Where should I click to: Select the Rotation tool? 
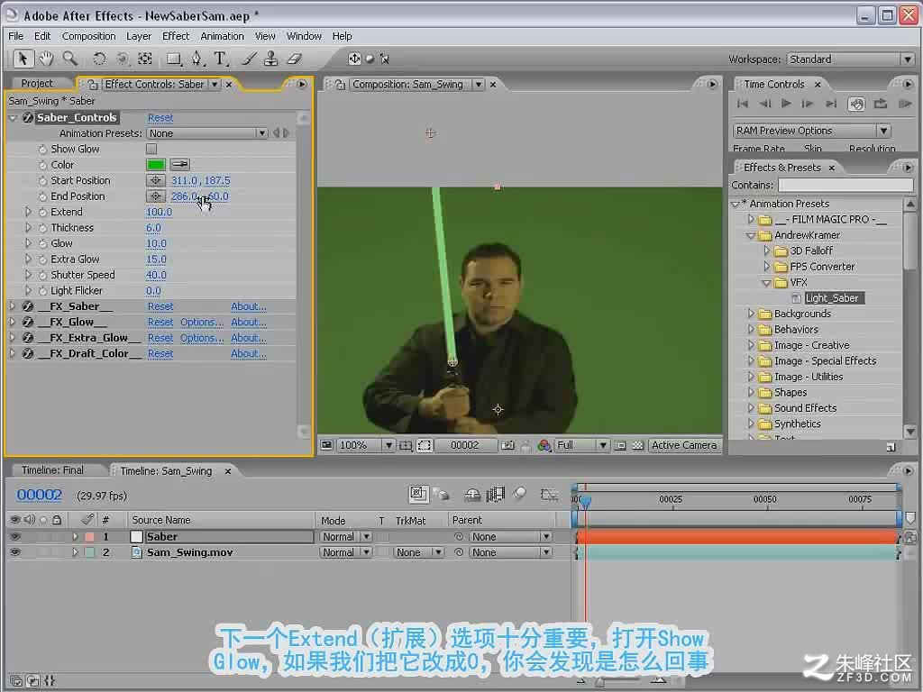click(x=99, y=59)
